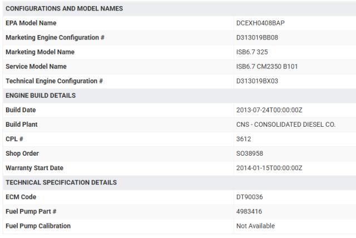
Task: Click the Not Available calibration value
Action: click(x=255, y=226)
